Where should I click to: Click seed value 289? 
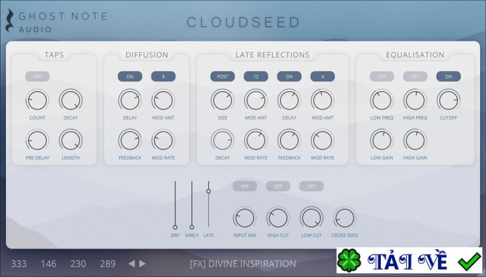108,264
